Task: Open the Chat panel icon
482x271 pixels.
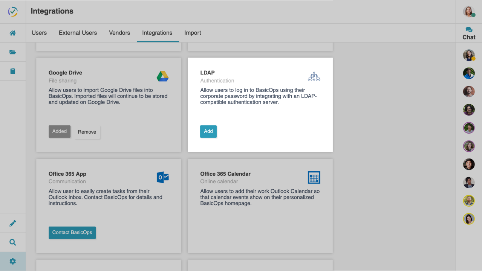Action: coord(469,33)
